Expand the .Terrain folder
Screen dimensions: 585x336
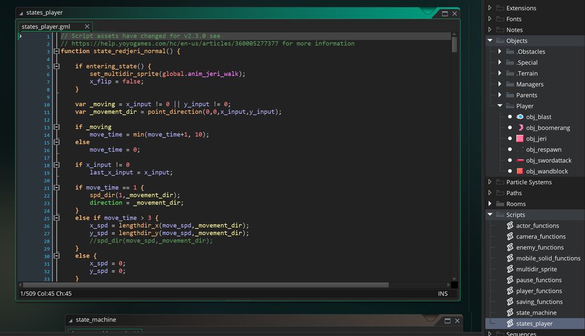click(x=500, y=73)
